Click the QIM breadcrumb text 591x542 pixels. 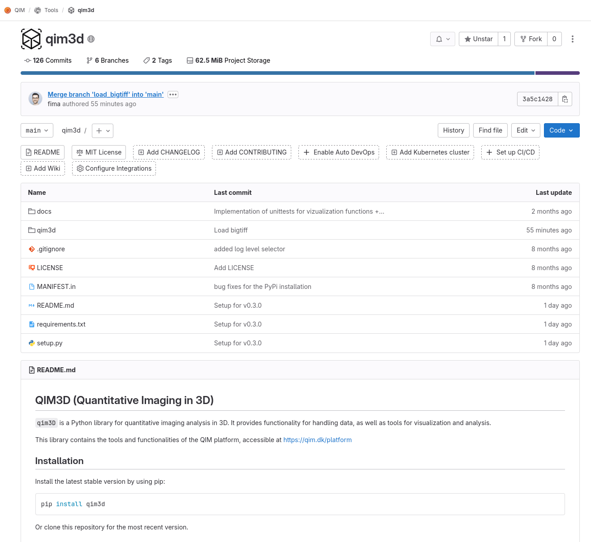[x=20, y=10]
